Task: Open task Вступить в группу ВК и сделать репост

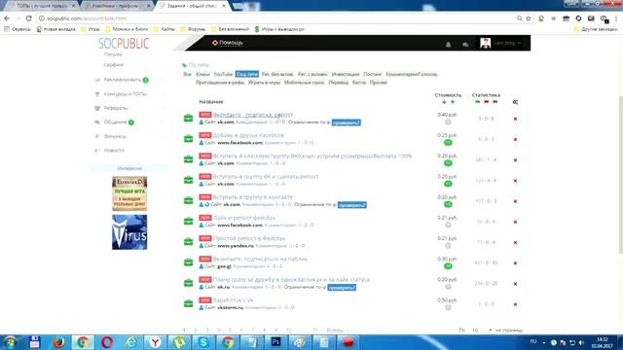Action: (266, 177)
